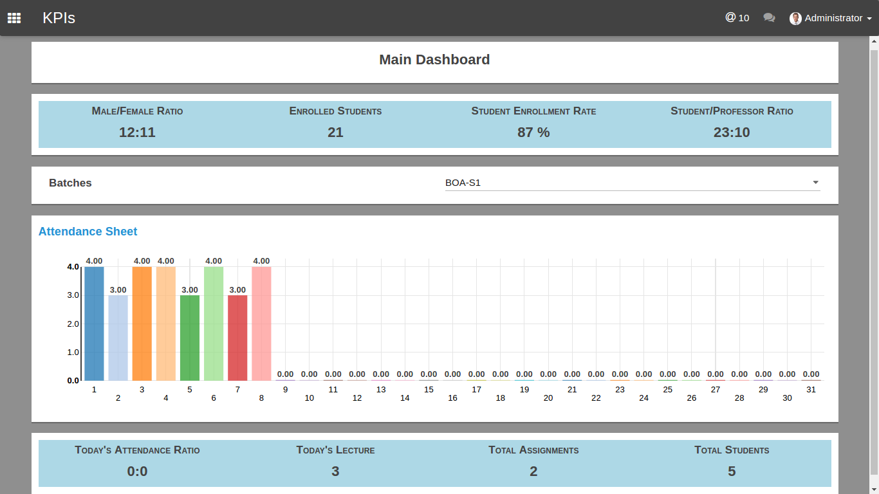The width and height of the screenshot is (879, 494).
Task: Click the Male/Female Ratio KPI tile
Action: (138, 124)
